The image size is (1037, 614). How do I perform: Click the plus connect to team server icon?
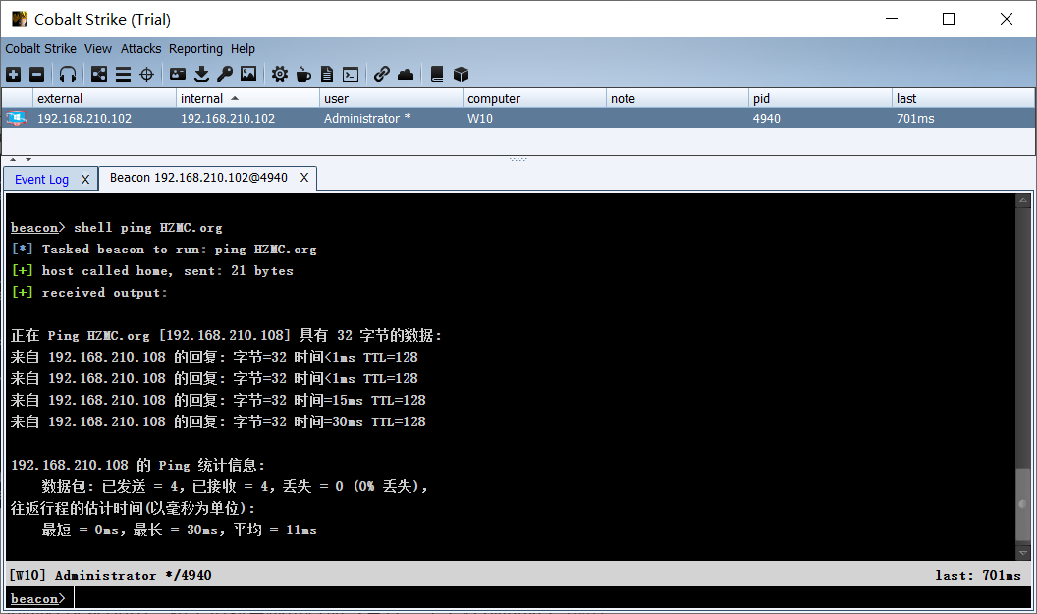13,74
